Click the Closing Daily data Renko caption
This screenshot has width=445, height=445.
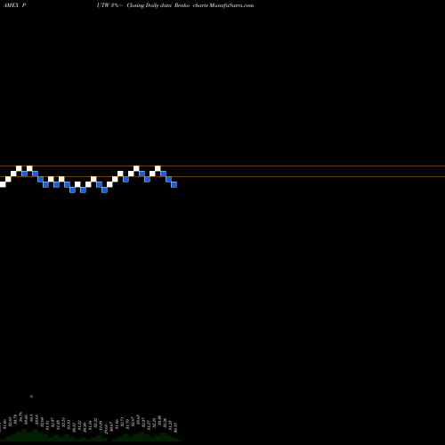click(158, 5)
